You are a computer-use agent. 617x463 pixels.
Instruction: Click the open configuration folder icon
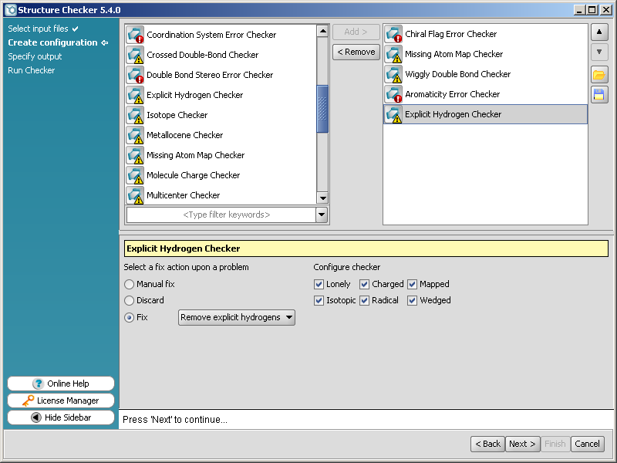point(599,75)
